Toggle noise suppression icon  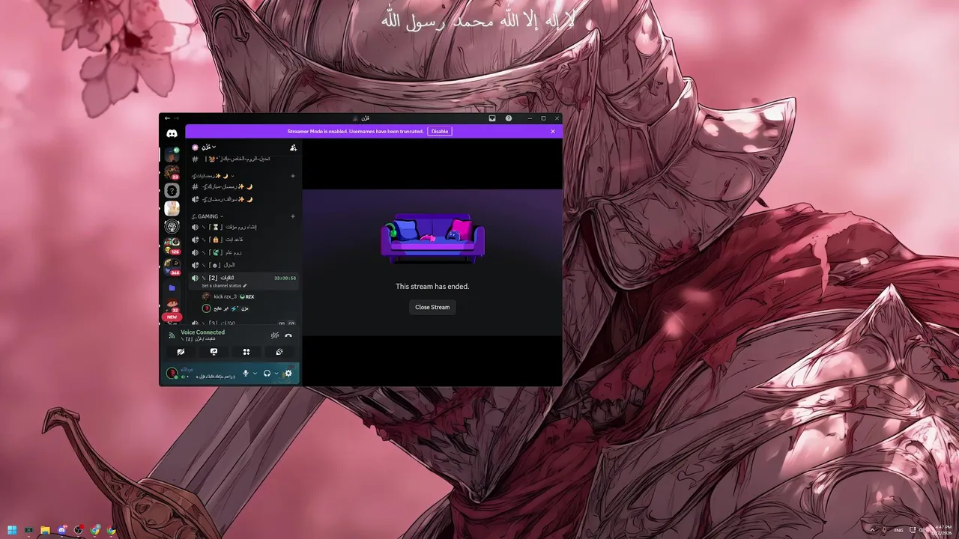pyautogui.click(x=275, y=335)
